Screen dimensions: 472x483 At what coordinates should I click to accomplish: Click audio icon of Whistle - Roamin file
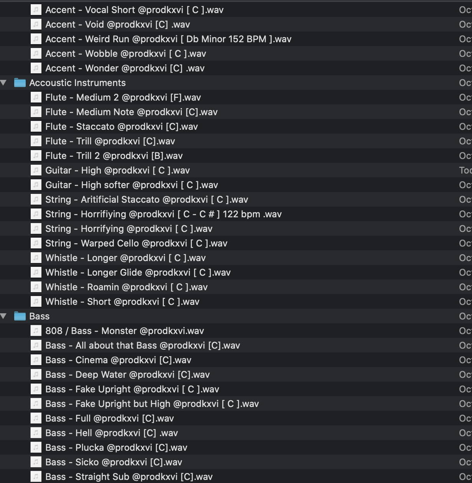[x=36, y=287]
